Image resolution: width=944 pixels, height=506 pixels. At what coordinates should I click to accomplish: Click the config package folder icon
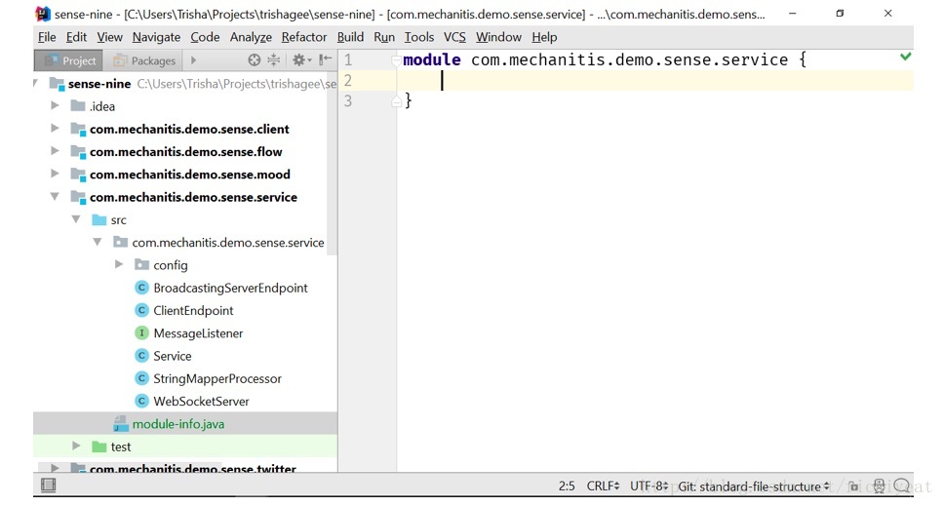click(141, 265)
